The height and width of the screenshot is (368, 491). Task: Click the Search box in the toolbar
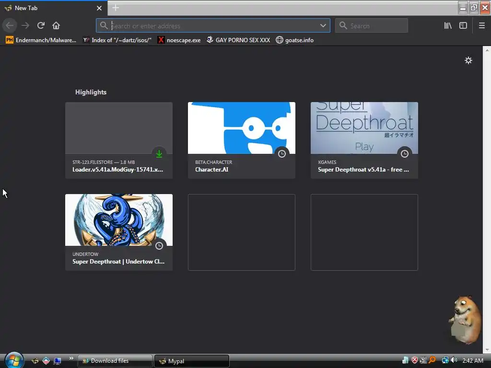[372, 26]
